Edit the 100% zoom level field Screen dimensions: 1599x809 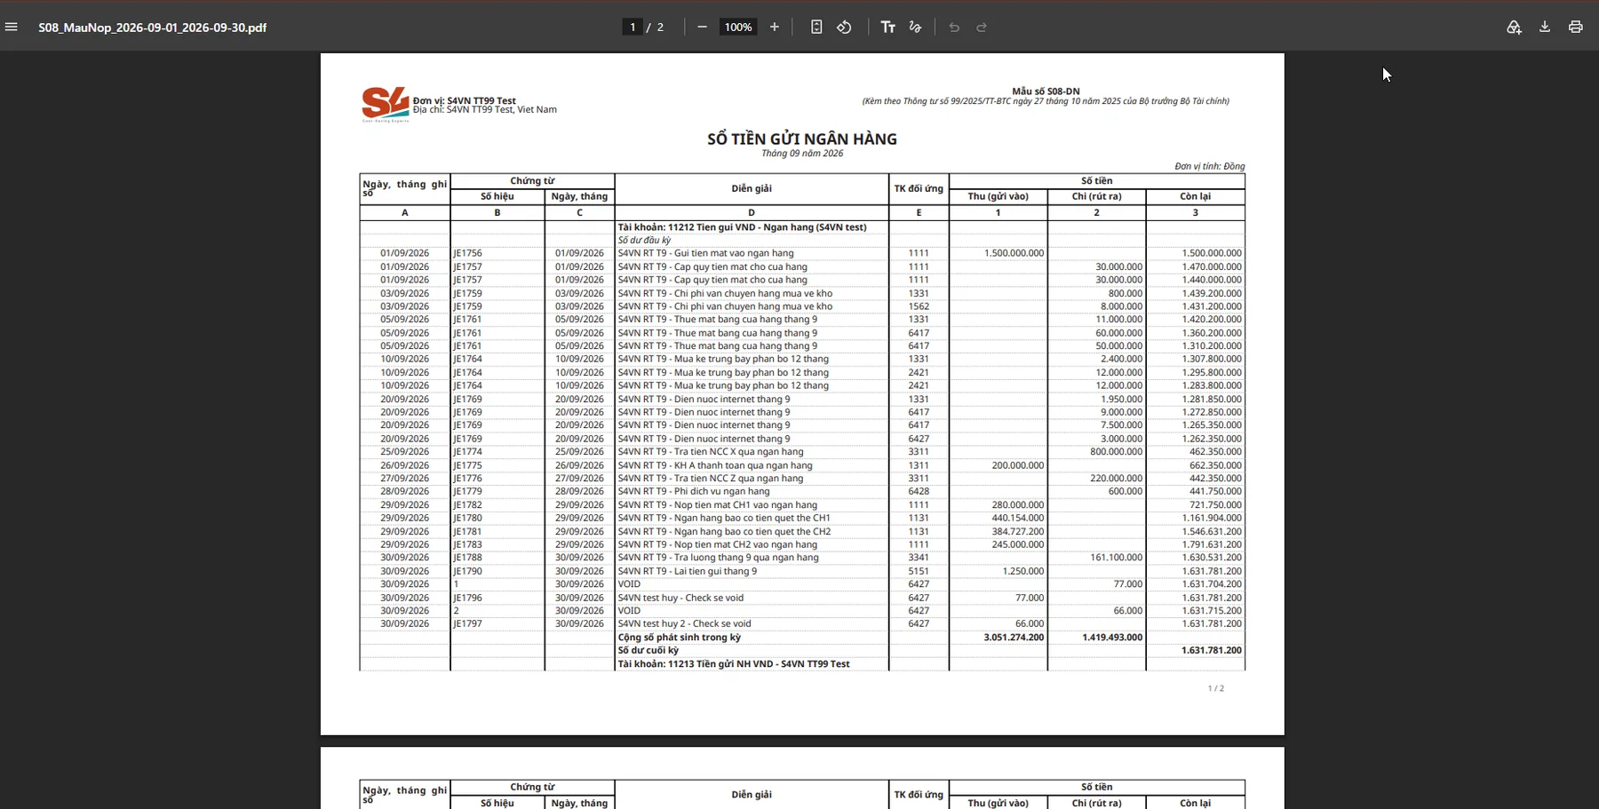pyautogui.click(x=738, y=28)
